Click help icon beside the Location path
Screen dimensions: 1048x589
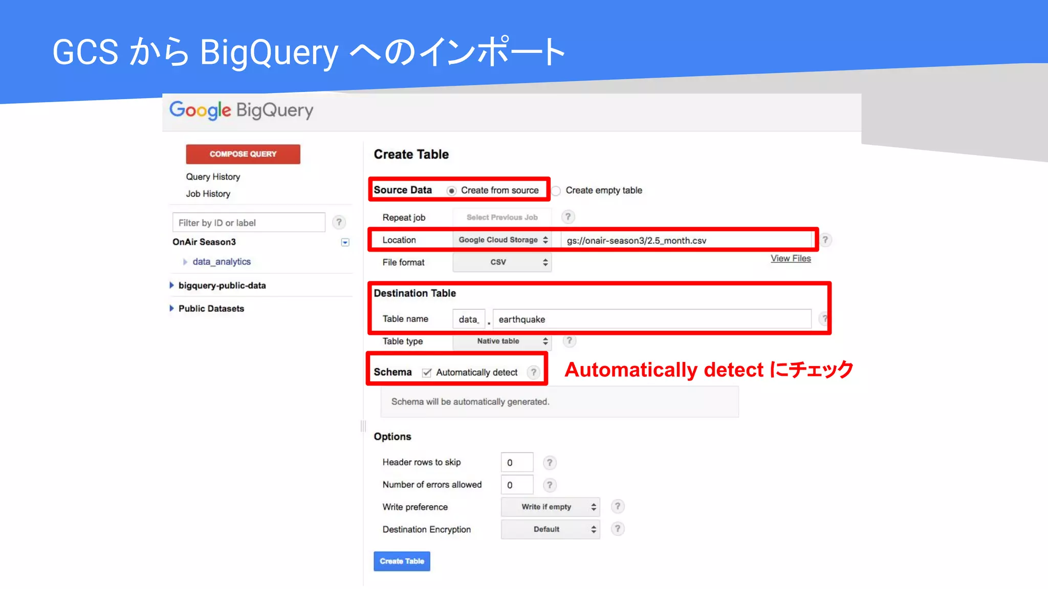825,240
